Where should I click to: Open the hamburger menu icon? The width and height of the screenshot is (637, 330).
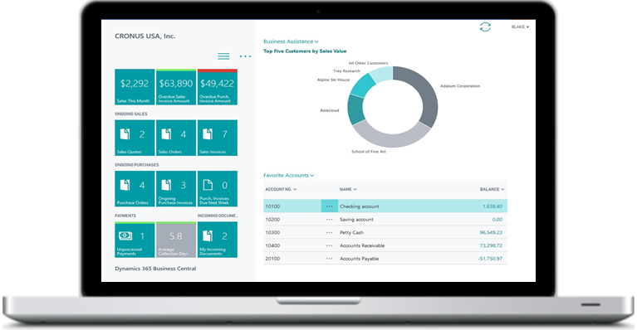(223, 56)
